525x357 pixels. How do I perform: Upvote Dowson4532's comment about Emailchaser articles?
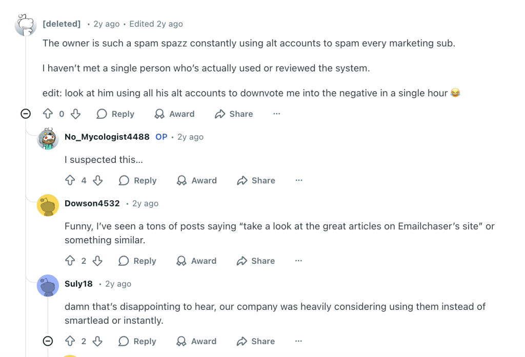click(x=69, y=261)
